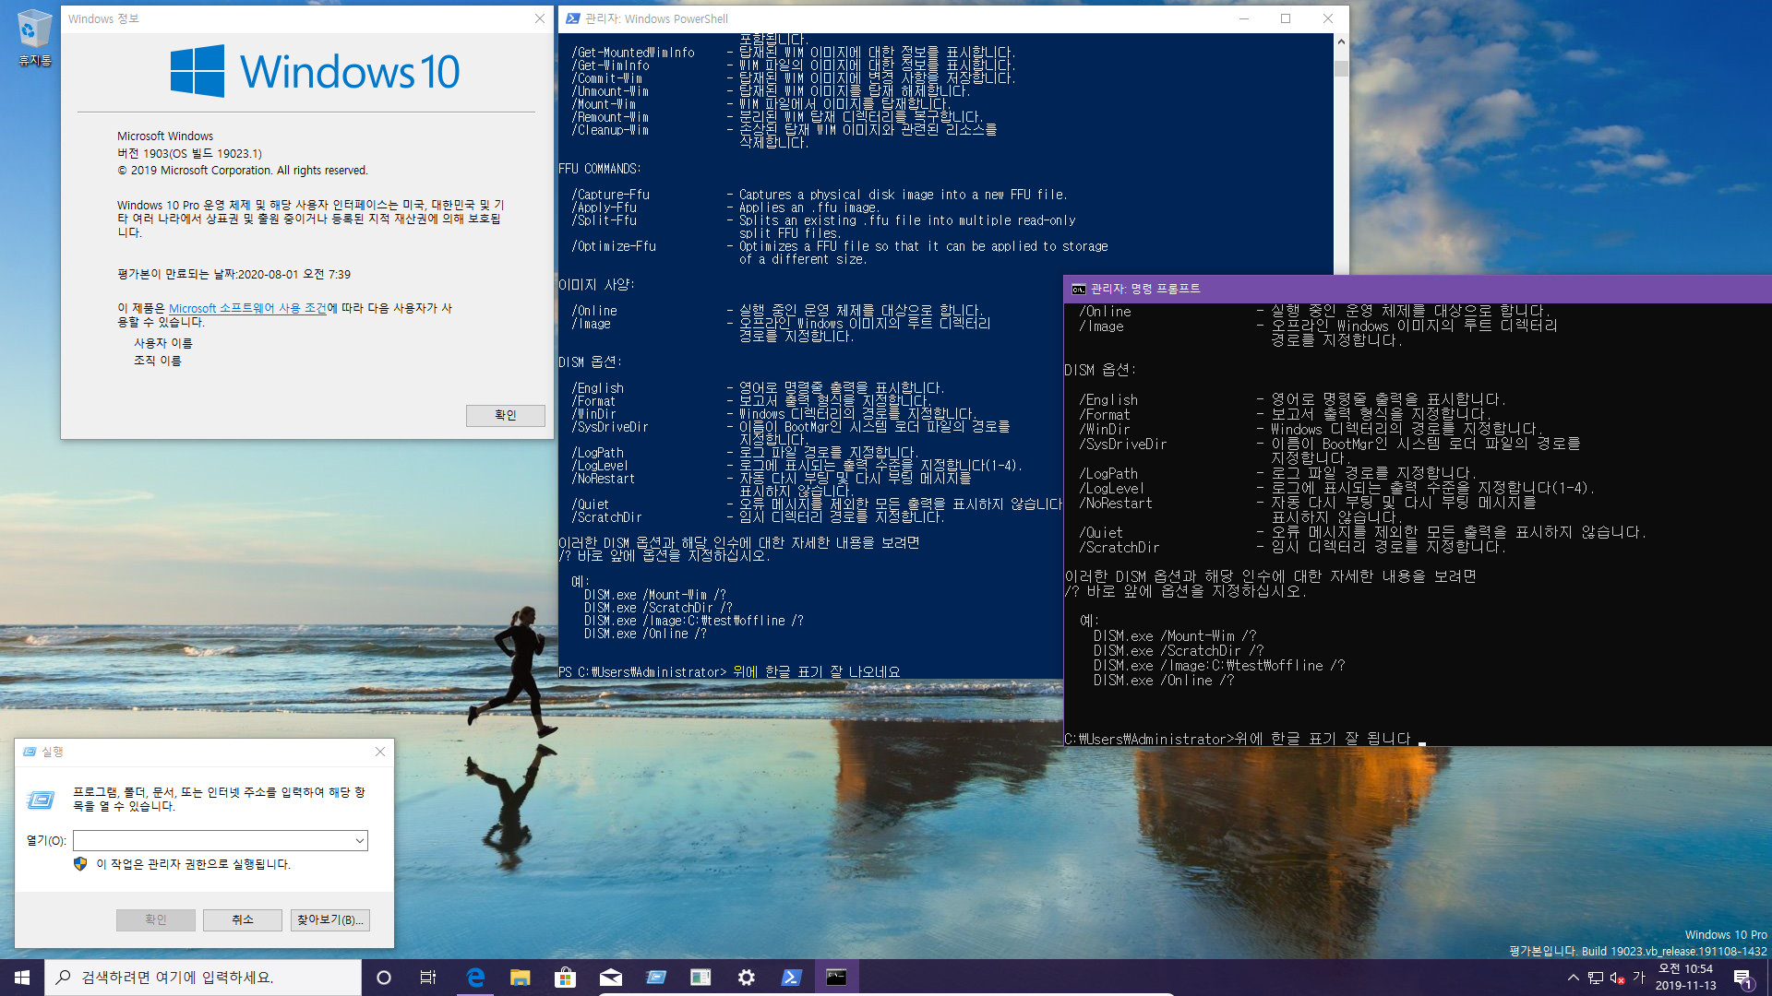
Task: Click the '버전 1903(OS 빌드 19023.1)' text
Action: 189,153
